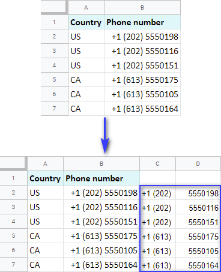The image size is (221, 272).
Task: Click the 'CA' cell in row 5 of the two-column sheet
Action: click(x=86, y=80)
